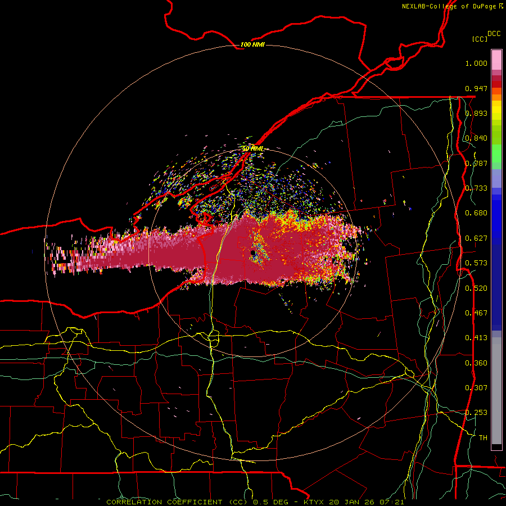This screenshot has width=506, height=506.
Task: Click the 0.520 legend value
Action: (476, 288)
